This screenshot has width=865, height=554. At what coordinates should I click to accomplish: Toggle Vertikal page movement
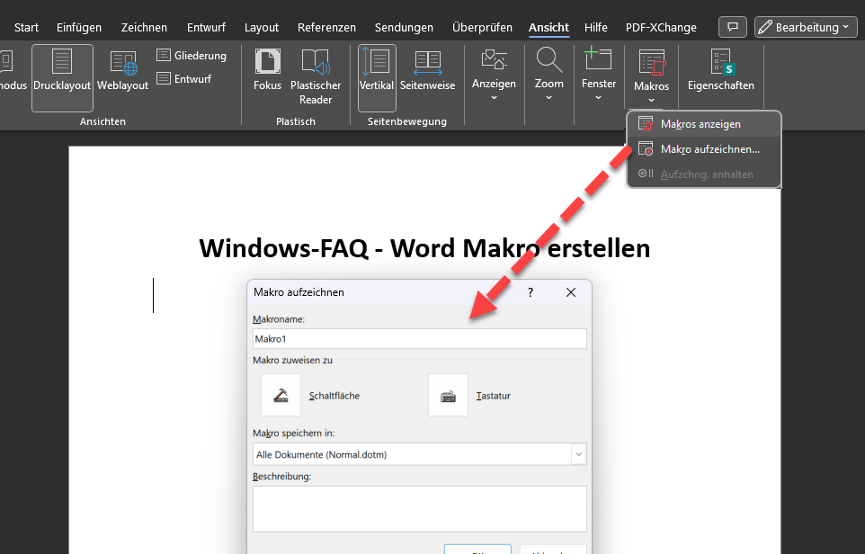pos(377,72)
